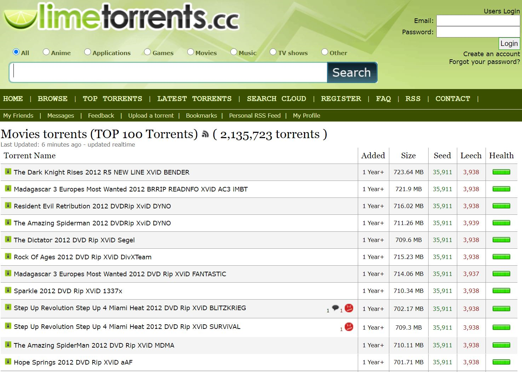Click Forgot your password link
The width and height of the screenshot is (522, 372).
[x=484, y=62]
